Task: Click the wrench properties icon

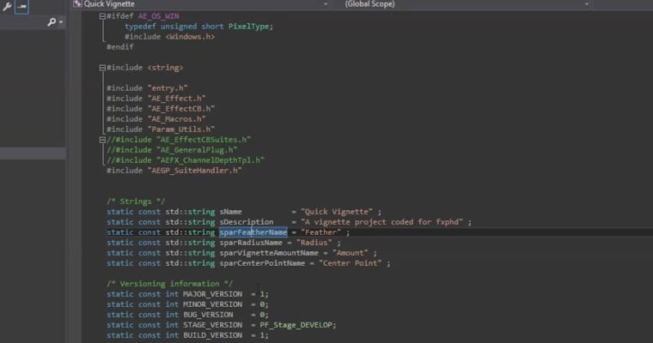Action: pyautogui.click(x=6, y=6)
